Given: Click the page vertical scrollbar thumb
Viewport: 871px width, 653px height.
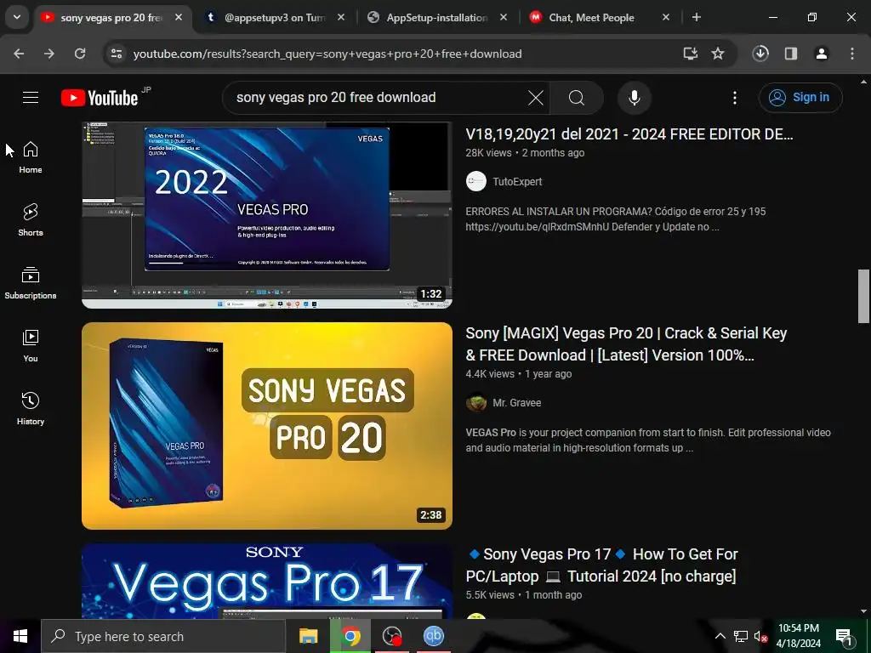Looking at the screenshot, I should click(x=863, y=296).
